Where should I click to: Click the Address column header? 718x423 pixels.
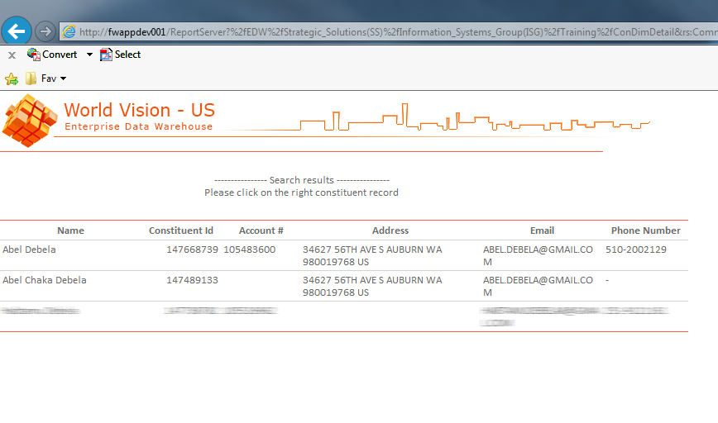pyautogui.click(x=390, y=231)
